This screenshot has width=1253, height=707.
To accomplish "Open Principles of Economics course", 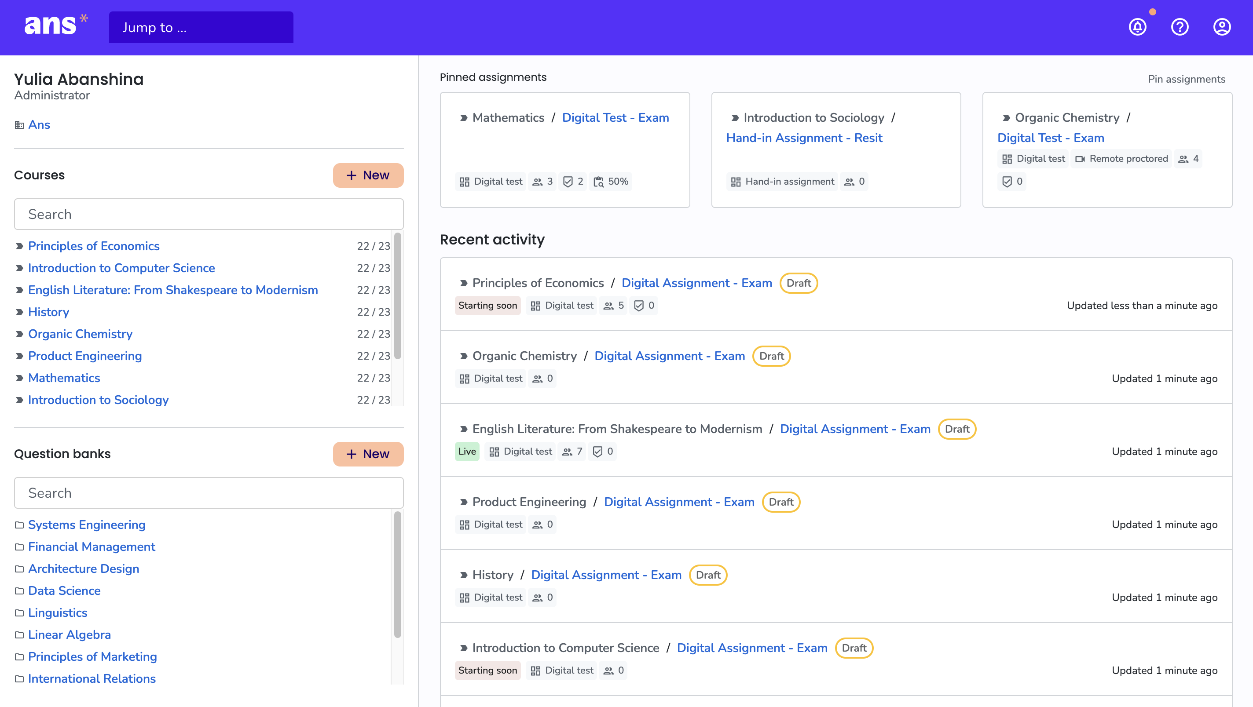I will click(x=93, y=246).
